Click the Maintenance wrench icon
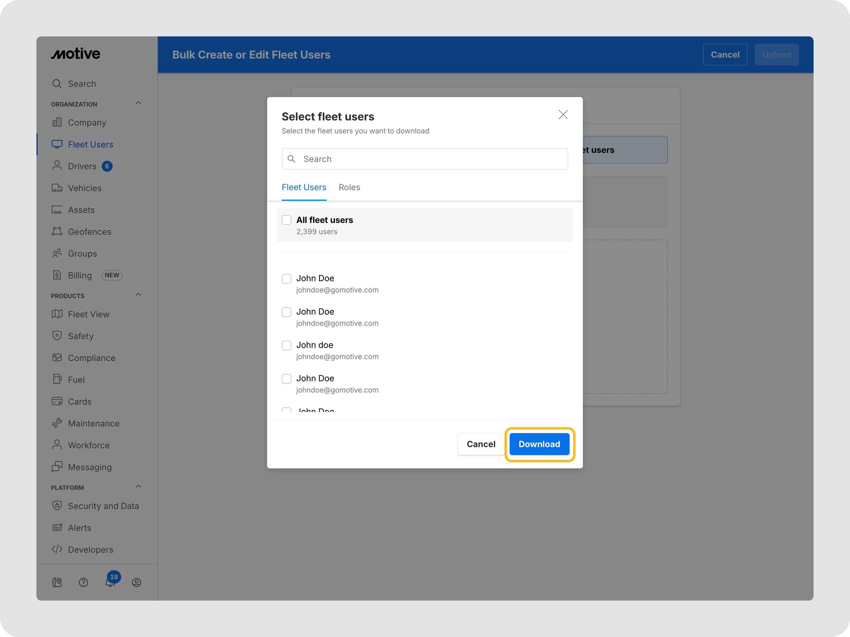This screenshot has height=637, width=850. point(57,423)
